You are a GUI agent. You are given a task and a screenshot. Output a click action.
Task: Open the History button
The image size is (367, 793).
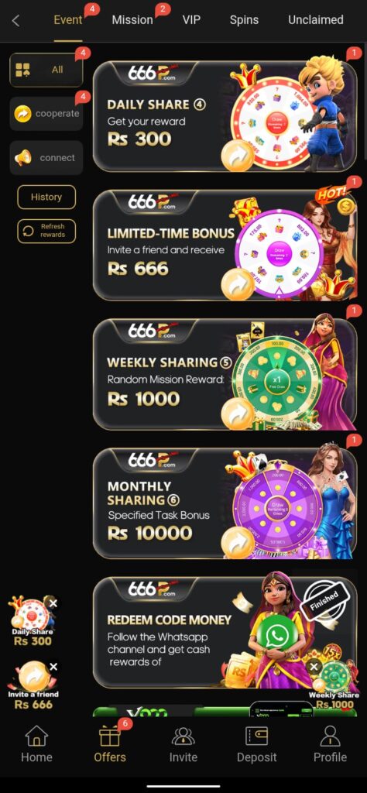point(46,197)
